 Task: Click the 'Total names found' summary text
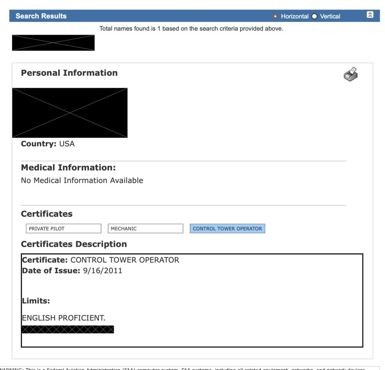point(191,29)
